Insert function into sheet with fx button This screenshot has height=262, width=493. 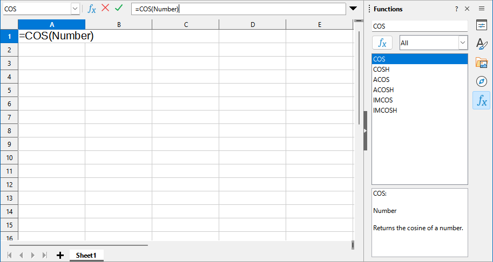coord(382,43)
